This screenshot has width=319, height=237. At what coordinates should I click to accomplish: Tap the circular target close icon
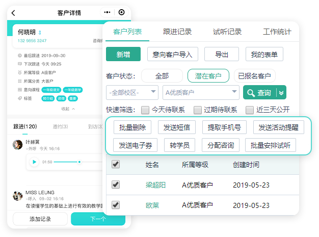click(121, 12)
